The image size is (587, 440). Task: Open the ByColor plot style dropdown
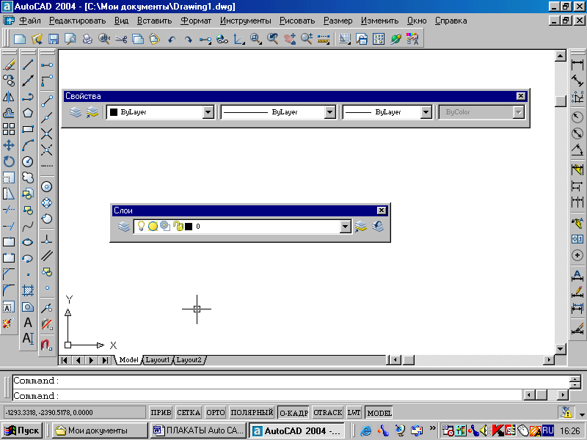coord(518,112)
